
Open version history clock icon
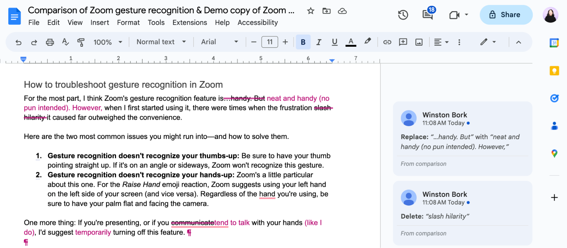click(x=403, y=15)
